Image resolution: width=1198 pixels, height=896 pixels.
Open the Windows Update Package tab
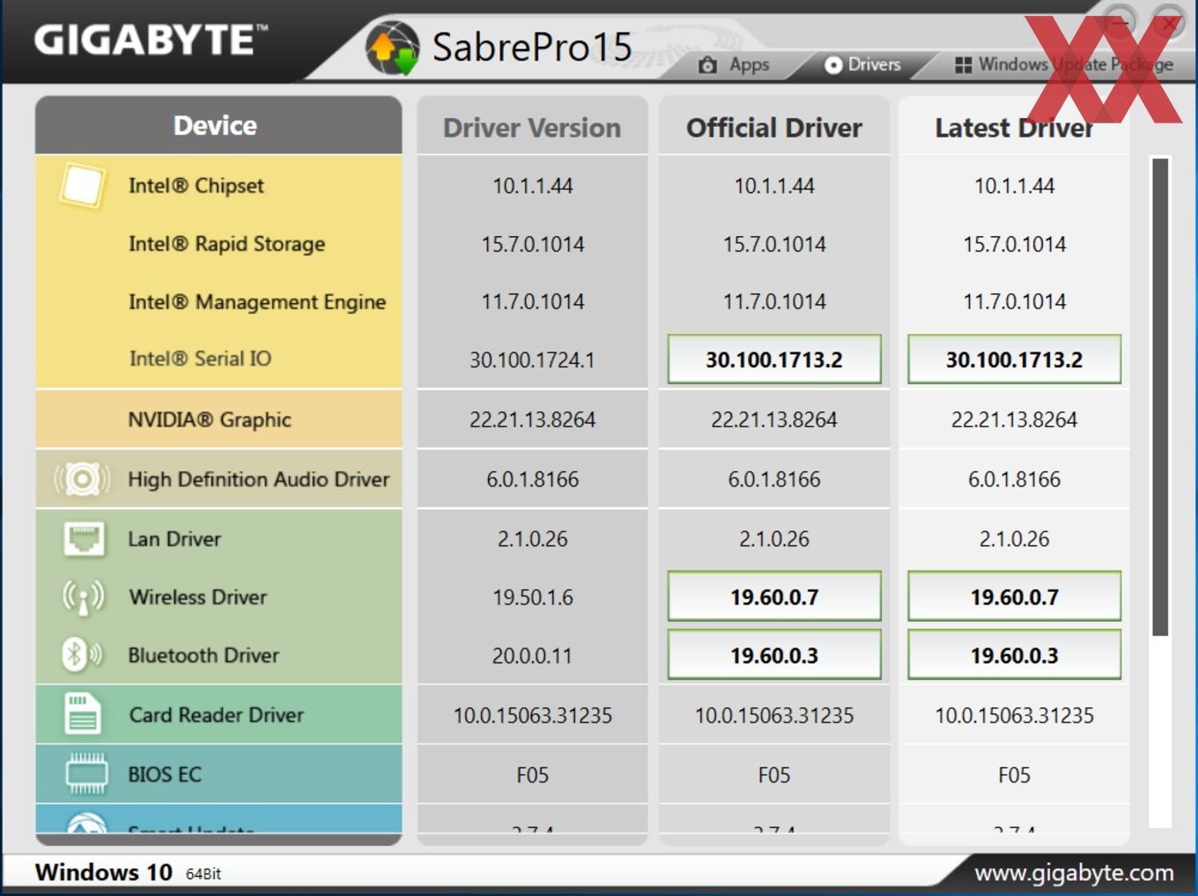point(1064,64)
